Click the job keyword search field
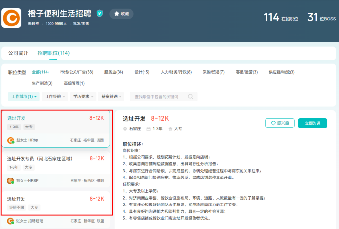 pyautogui.click(x=157, y=96)
